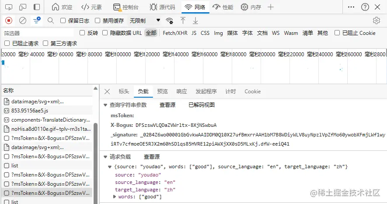
Task: Open the Timing (计时) detail tab
Action: (230, 92)
